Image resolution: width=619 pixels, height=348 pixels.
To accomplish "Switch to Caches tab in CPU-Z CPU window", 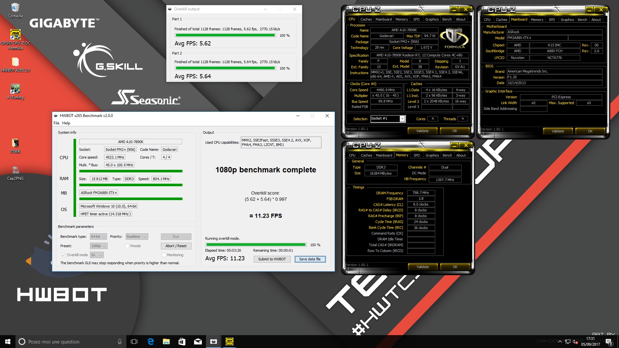I will 366,19.
